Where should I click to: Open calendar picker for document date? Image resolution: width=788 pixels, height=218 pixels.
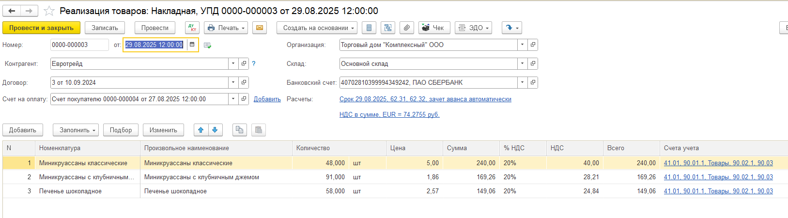click(192, 45)
